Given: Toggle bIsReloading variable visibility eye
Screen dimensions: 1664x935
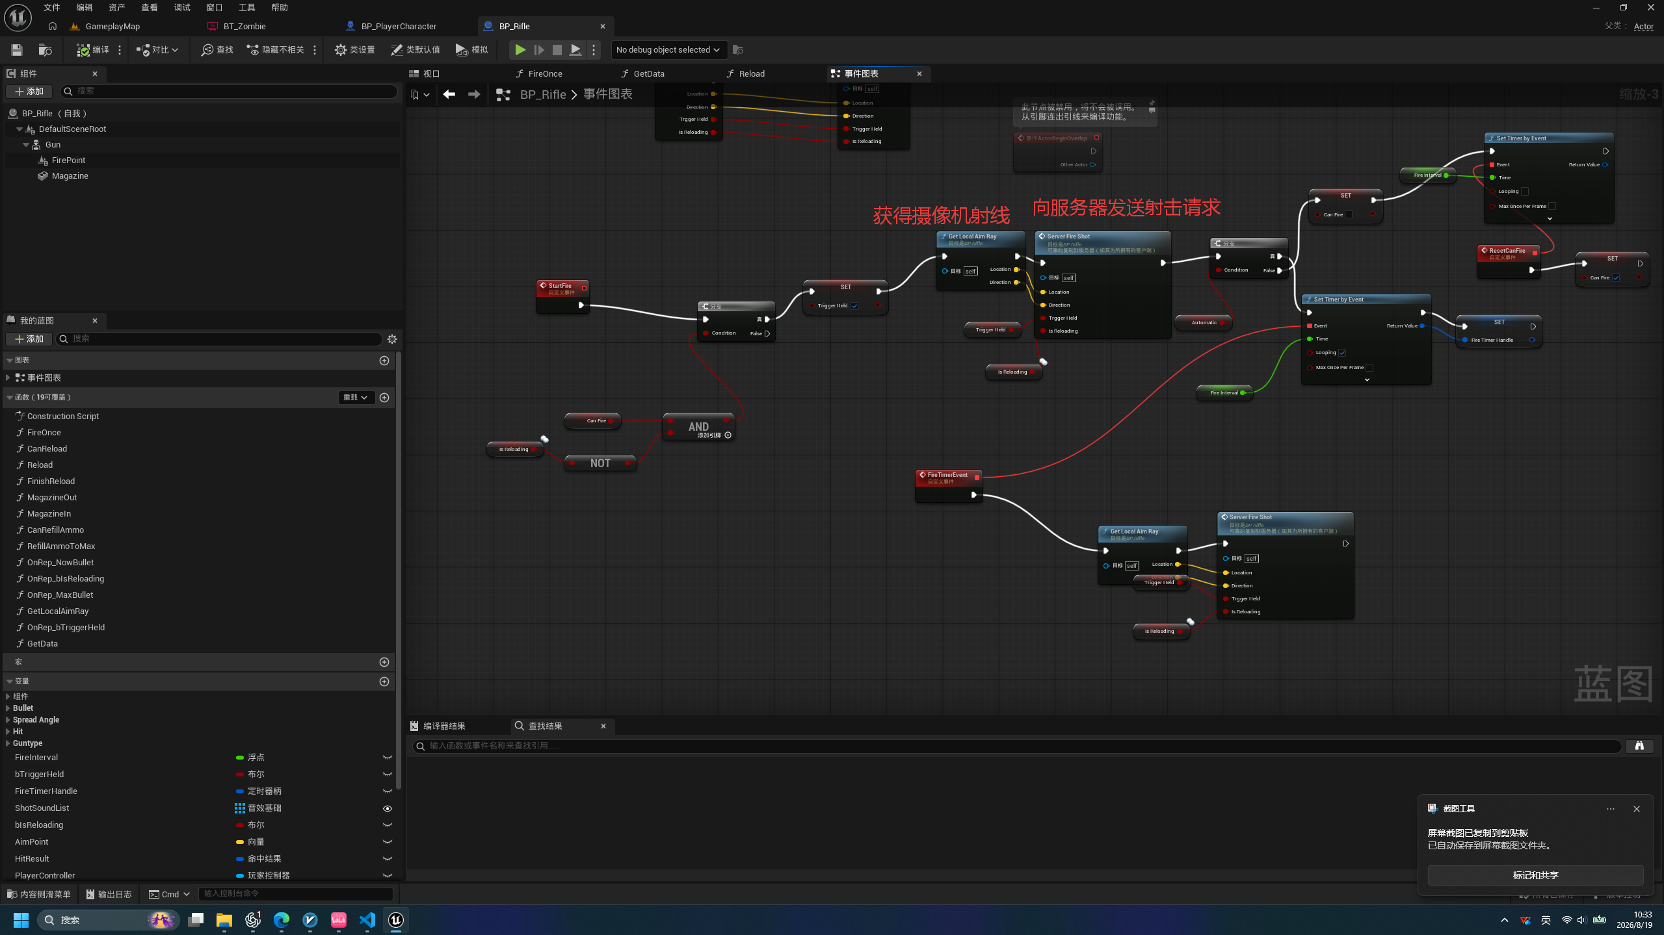Looking at the screenshot, I should pyautogui.click(x=388, y=825).
